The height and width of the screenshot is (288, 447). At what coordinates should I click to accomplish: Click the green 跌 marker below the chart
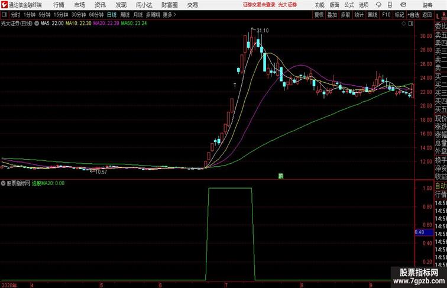click(281, 176)
